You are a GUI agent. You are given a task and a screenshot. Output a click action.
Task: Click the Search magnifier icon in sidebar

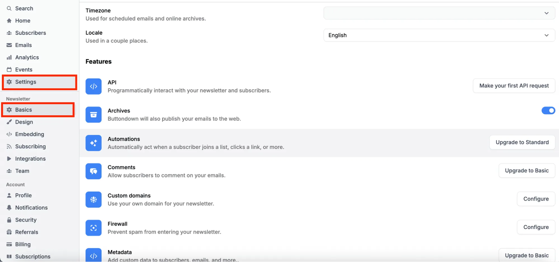[9, 8]
